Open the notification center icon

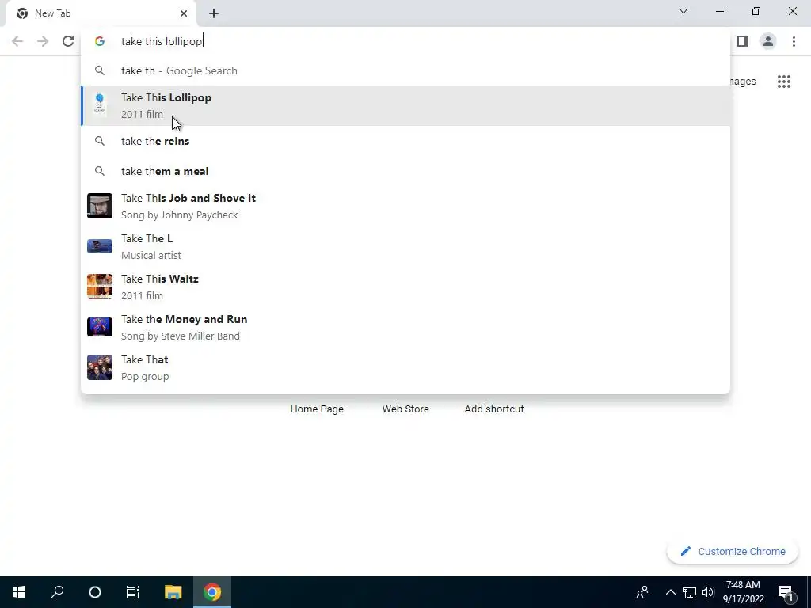pos(786,592)
